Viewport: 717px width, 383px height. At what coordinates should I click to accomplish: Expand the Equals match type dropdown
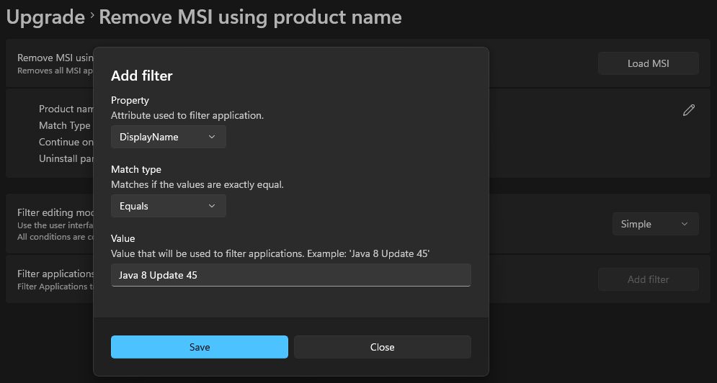click(x=168, y=206)
